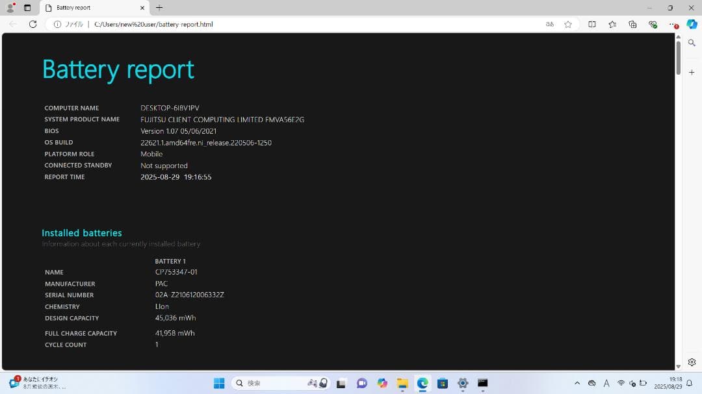702x394 pixels.
Task: Open Settings app from the taskbar gear
Action: click(463, 383)
